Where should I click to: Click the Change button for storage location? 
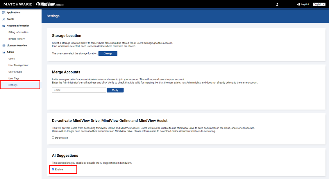(x=108, y=53)
